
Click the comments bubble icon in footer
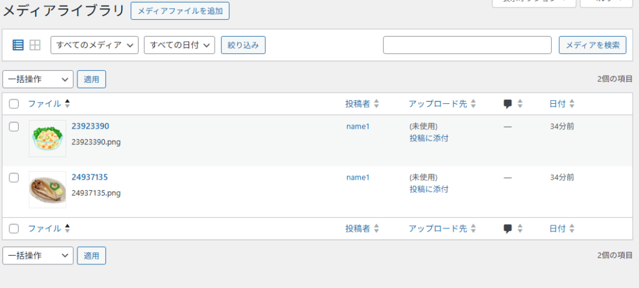[508, 229]
